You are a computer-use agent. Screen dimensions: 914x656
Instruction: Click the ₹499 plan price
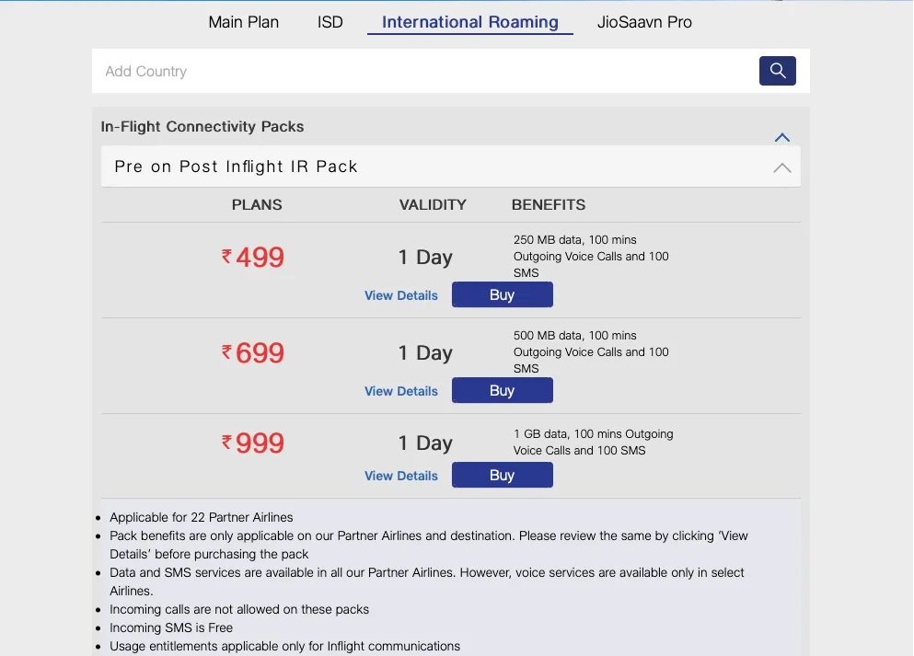(x=252, y=257)
